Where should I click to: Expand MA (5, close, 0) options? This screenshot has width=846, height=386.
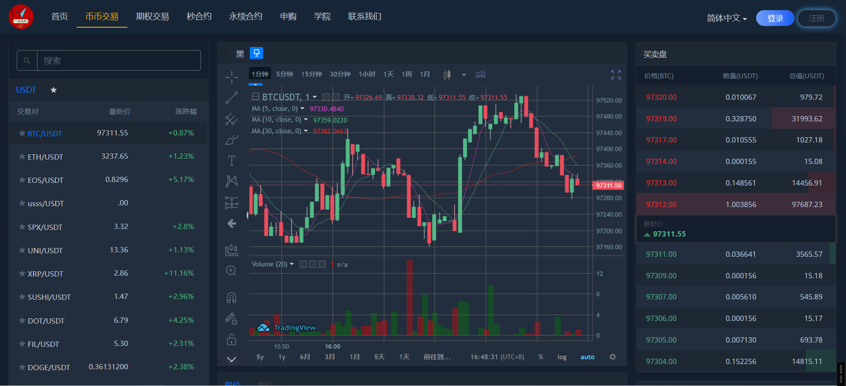302,108
